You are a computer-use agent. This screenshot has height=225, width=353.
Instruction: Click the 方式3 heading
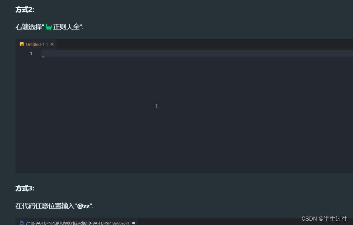(25, 188)
